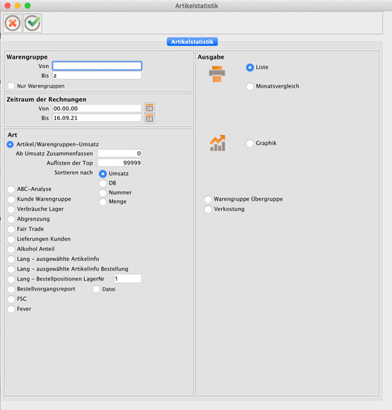
Task: Choose sort by Nummer
Action: click(102, 192)
